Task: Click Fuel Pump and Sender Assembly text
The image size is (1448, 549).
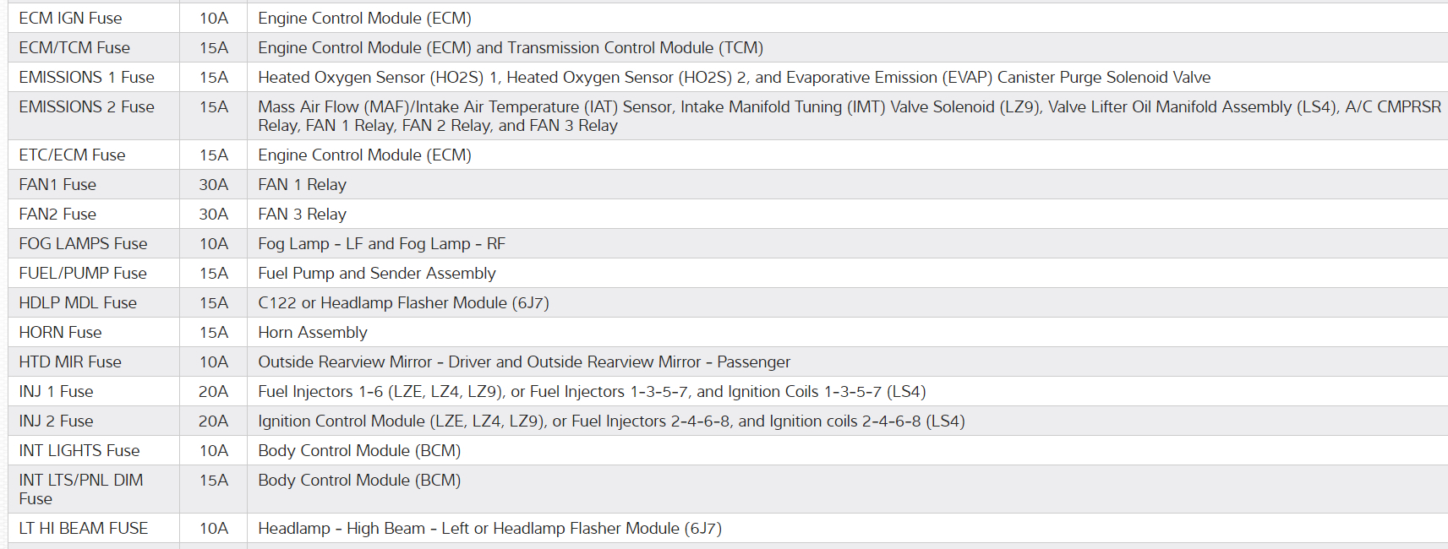Action: (376, 273)
